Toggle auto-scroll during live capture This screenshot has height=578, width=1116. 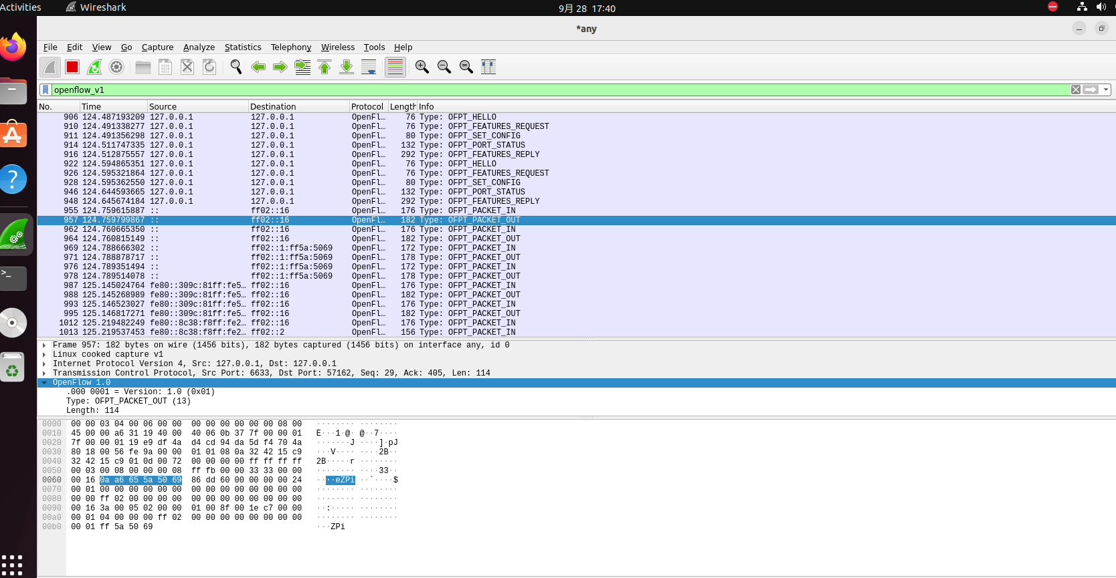369,67
